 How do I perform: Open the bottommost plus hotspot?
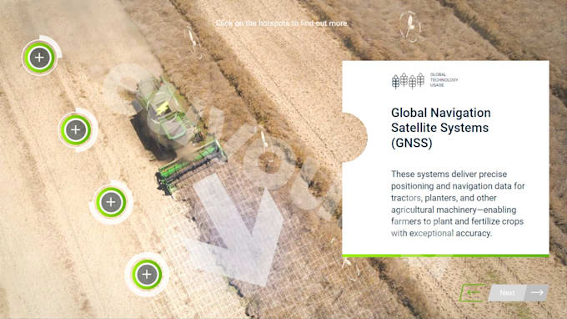(x=147, y=275)
